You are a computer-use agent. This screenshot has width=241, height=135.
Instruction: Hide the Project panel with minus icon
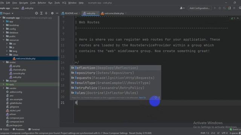click(57, 13)
